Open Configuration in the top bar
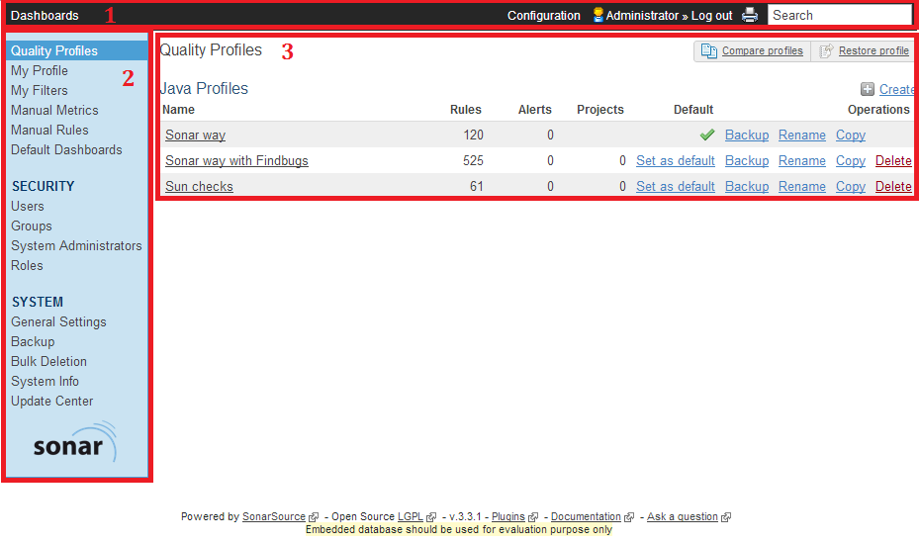The height and width of the screenshot is (543, 919). (x=544, y=15)
